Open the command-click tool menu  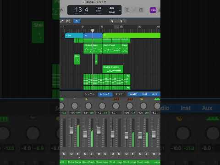coord(123,21)
